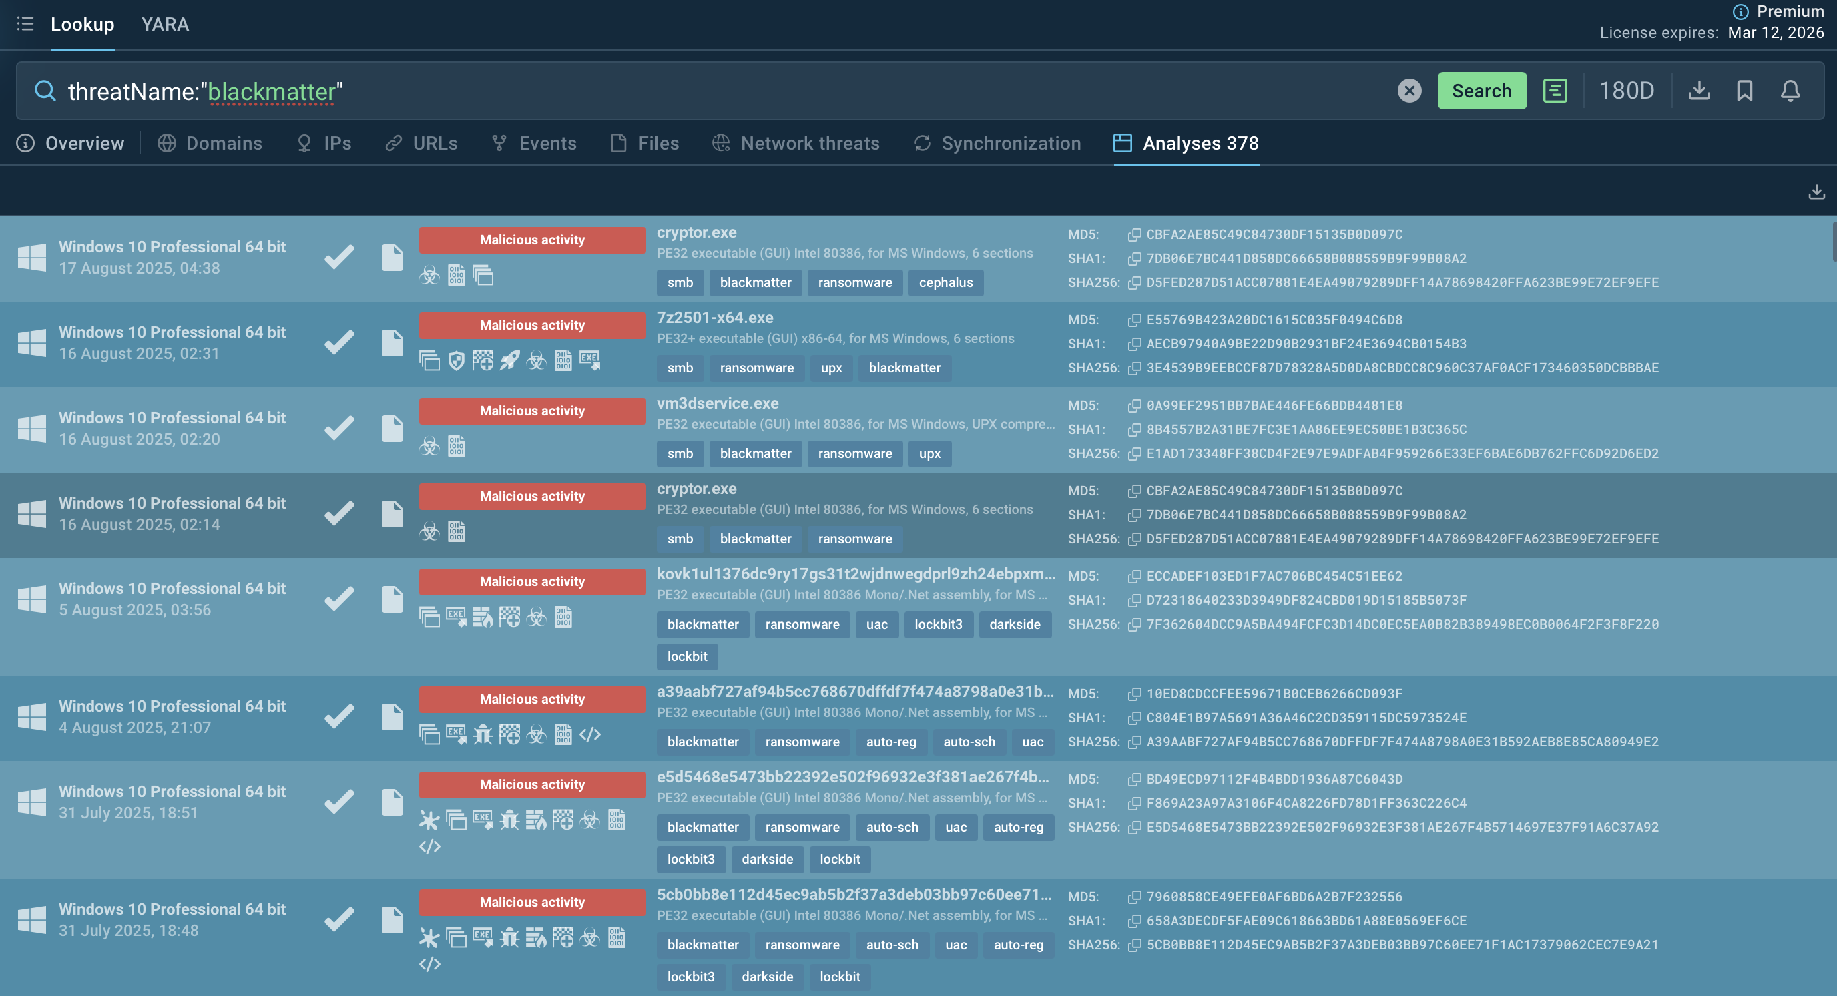Click export download icon above results list
This screenshot has width=1837, height=996.
[x=1817, y=192]
